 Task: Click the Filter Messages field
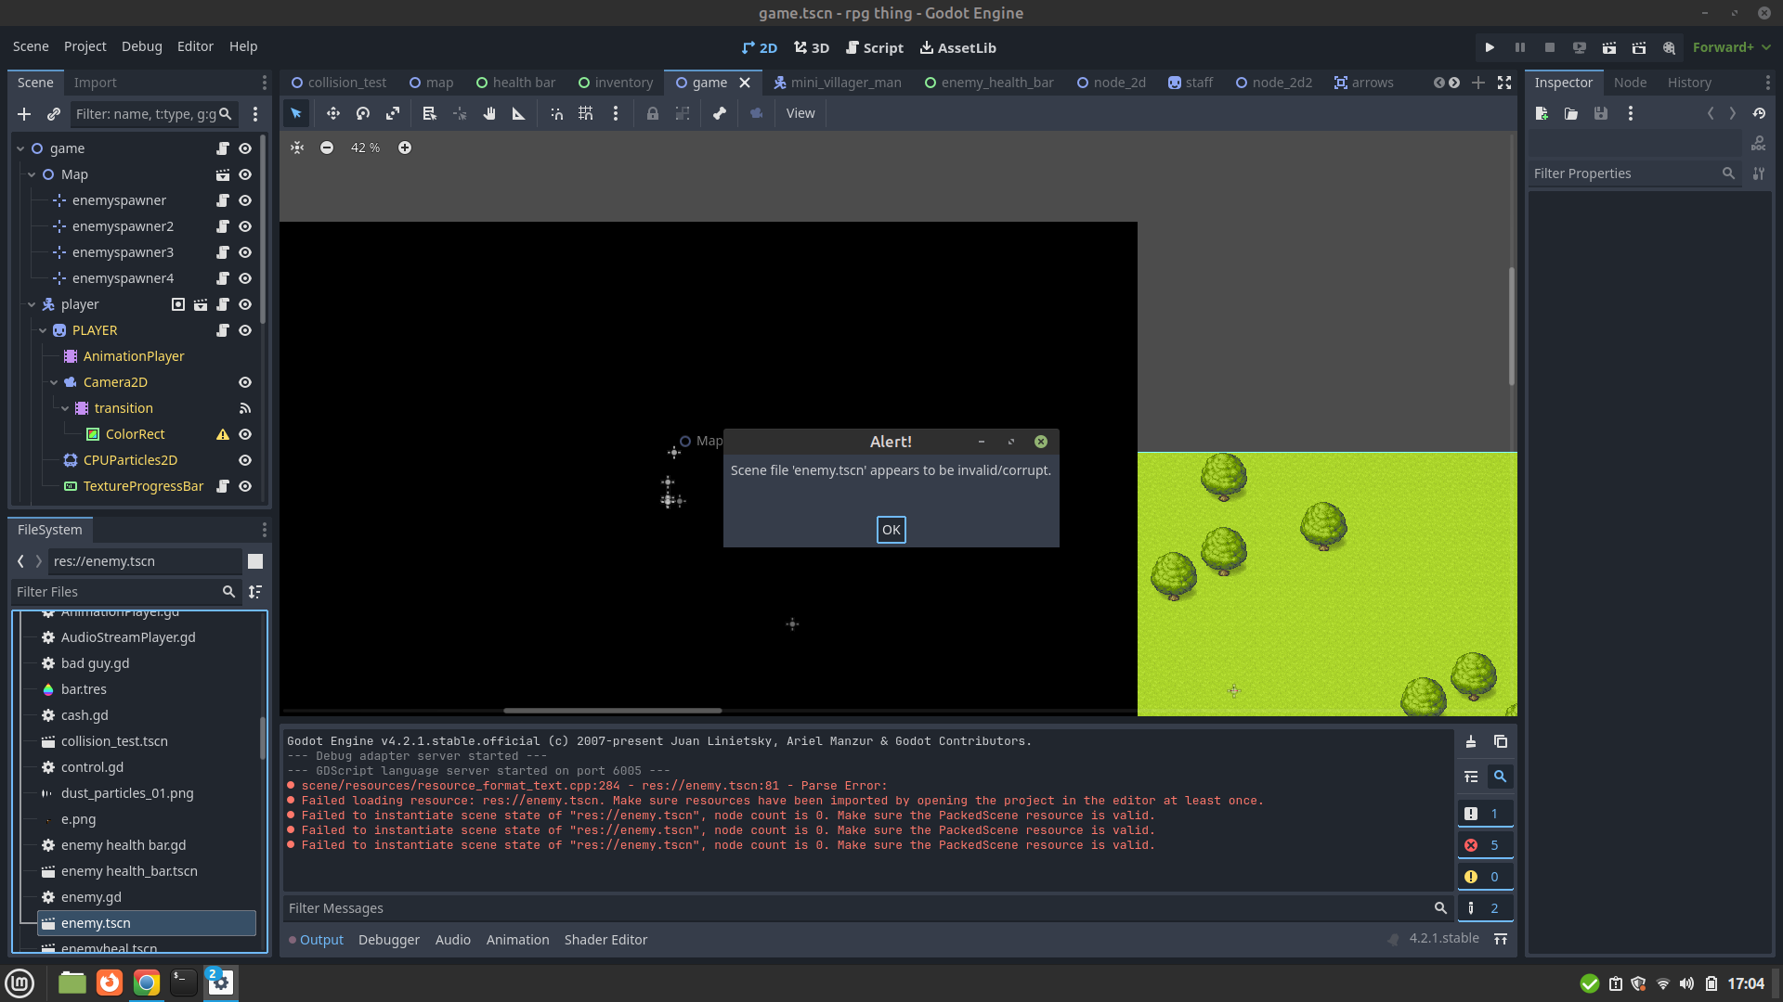pyautogui.click(x=868, y=908)
